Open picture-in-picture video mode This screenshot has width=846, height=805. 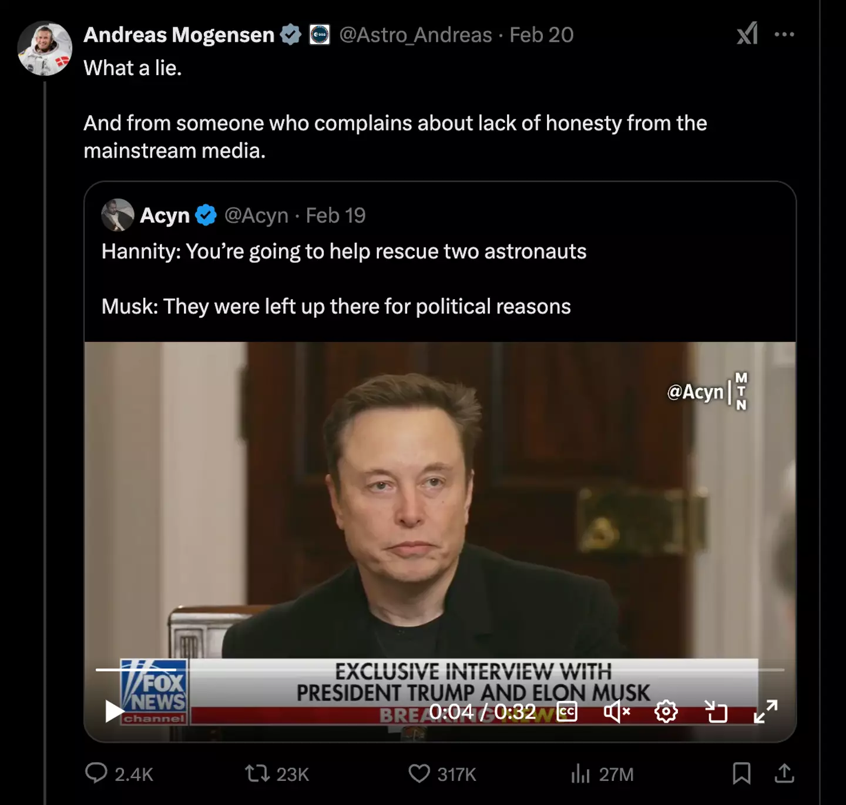click(x=716, y=712)
